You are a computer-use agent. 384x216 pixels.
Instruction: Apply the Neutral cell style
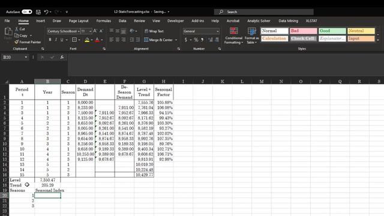pos(361,31)
